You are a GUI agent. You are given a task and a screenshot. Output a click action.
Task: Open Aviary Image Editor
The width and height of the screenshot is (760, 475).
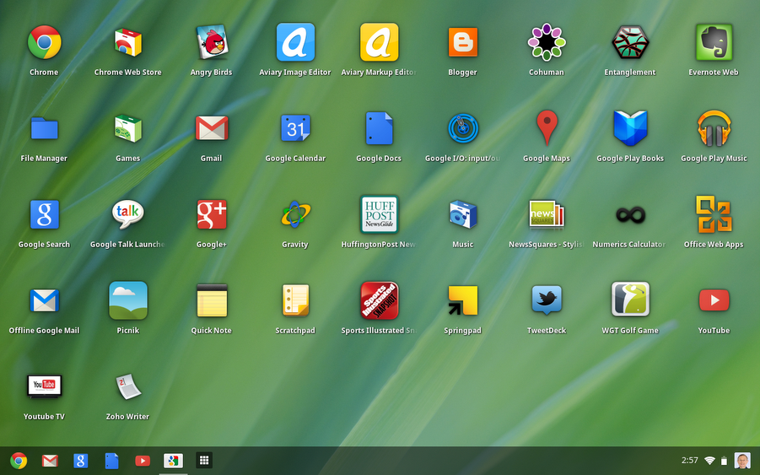click(295, 43)
